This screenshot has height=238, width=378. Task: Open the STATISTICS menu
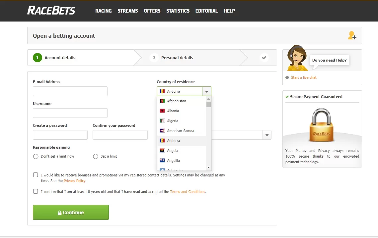178,11
